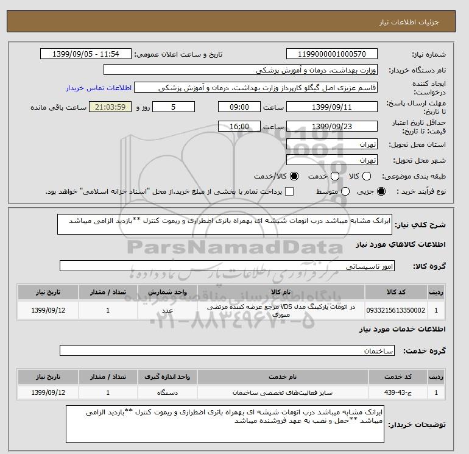Select the خدمت radio button
The image size is (469, 454).
335,176
